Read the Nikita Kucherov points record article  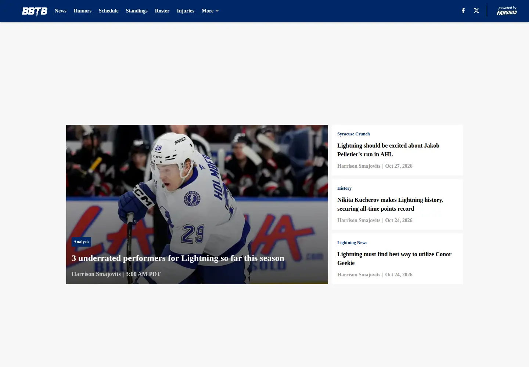(x=390, y=204)
